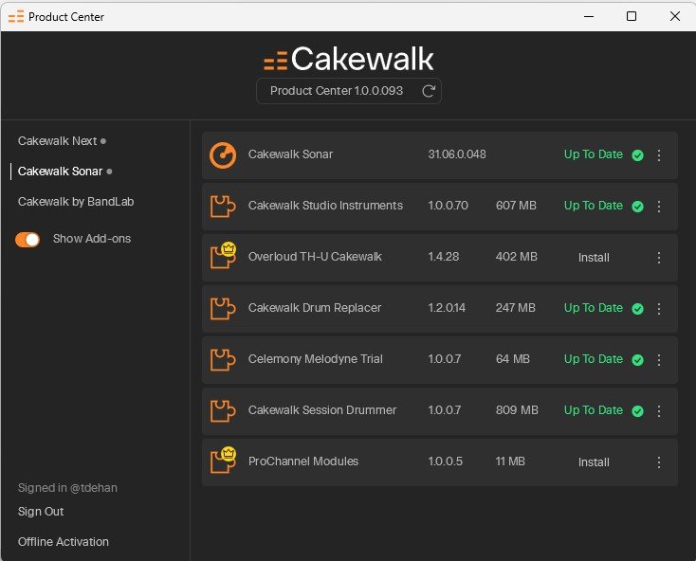Click version number 1.4.28
This screenshot has width=696, height=561.
pyautogui.click(x=444, y=257)
